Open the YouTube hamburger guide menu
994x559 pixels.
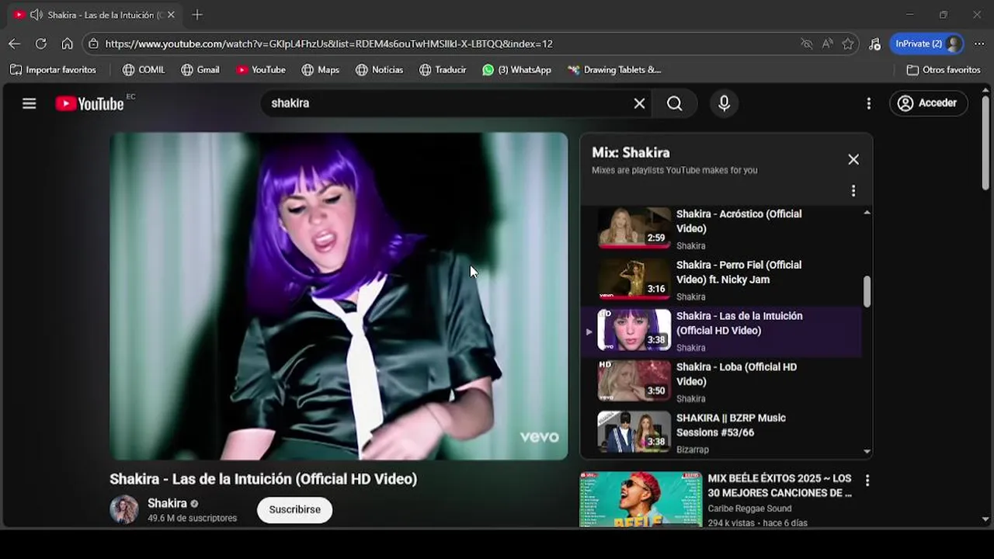click(x=30, y=103)
